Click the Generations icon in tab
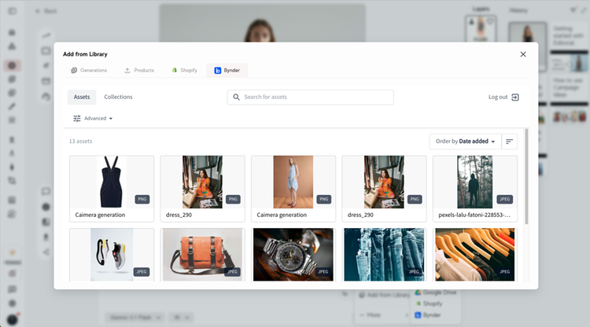This screenshot has width=590, height=327. tap(74, 70)
